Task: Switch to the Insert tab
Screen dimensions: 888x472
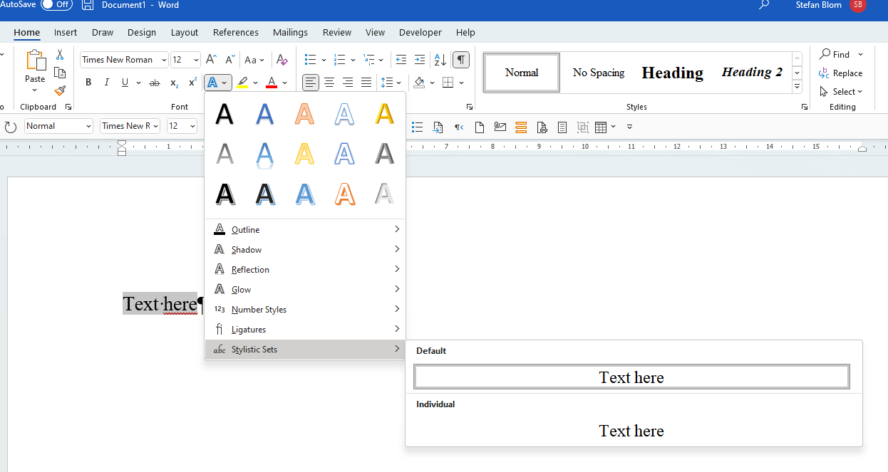Action: pos(66,32)
